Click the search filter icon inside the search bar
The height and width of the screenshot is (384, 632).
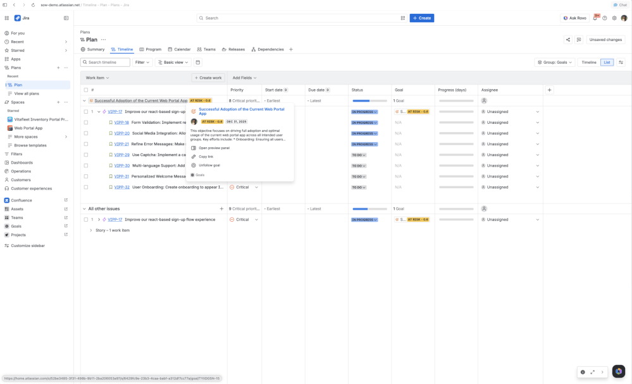[402, 18]
